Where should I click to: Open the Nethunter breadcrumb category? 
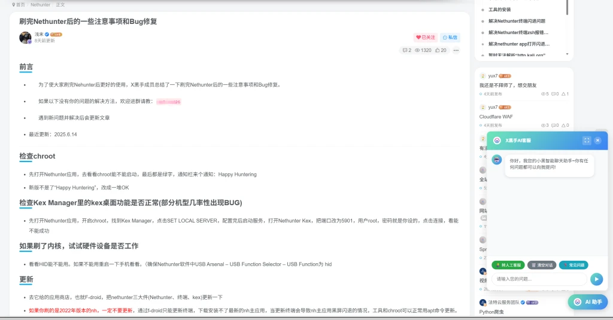point(40,5)
